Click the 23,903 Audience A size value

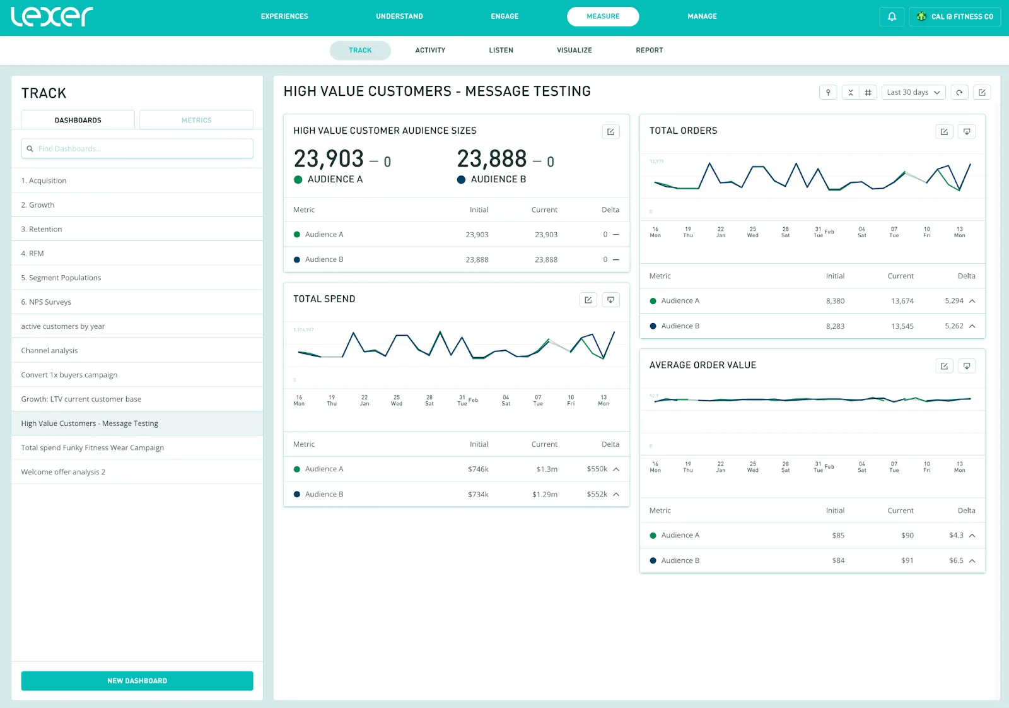(x=329, y=158)
